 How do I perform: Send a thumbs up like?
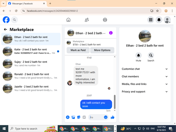point(113,117)
